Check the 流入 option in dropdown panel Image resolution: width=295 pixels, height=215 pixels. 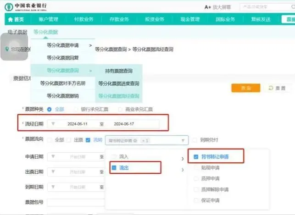114,156
